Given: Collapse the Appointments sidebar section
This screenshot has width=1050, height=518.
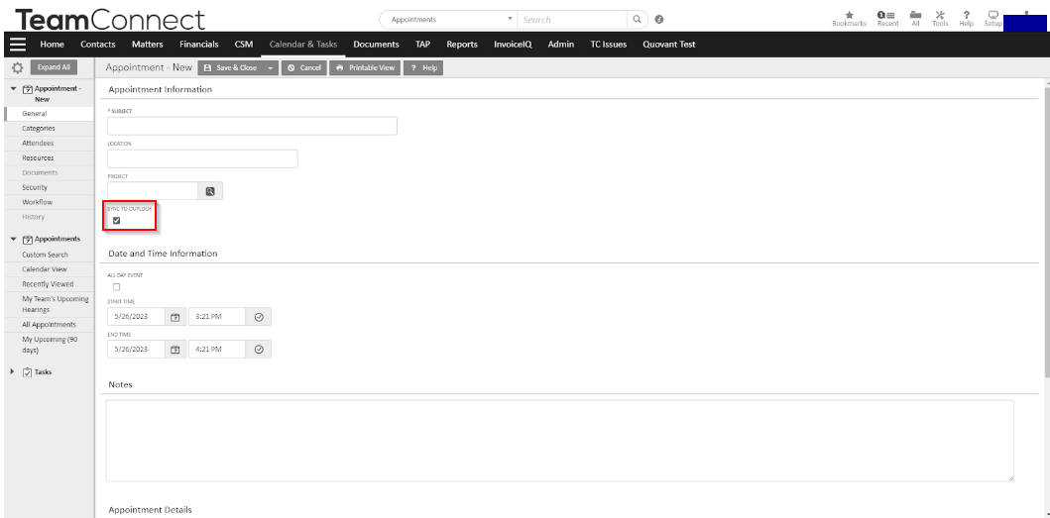Looking at the screenshot, I should click(14, 239).
